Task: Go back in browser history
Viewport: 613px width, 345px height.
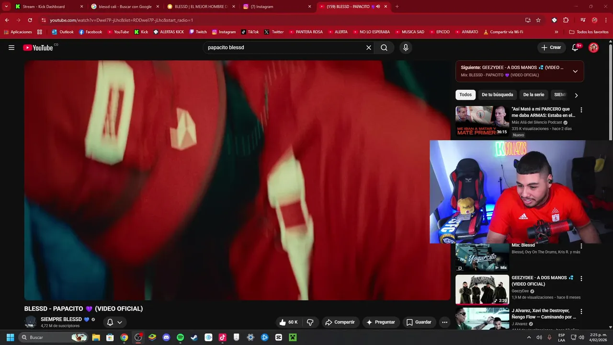Action: [x=7, y=20]
